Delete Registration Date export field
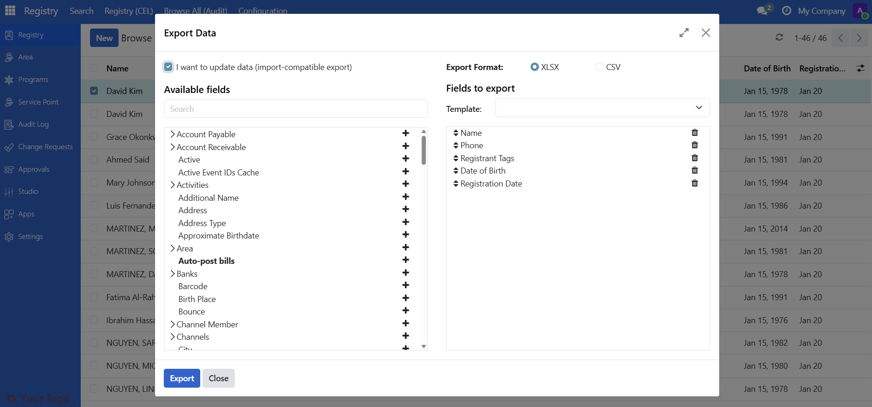Image resolution: width=872 pixels, height=407 pixels. coord(695,183)
